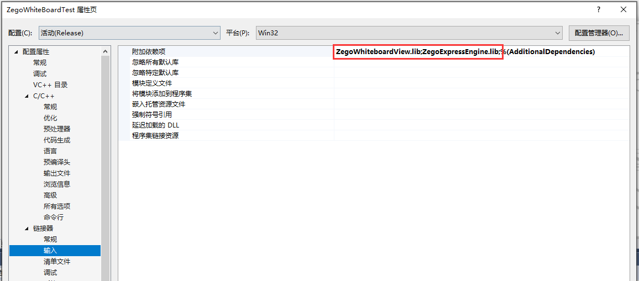Collapse the C/C++ tree section
Viewport: 639px width, 281px height.
27,96
